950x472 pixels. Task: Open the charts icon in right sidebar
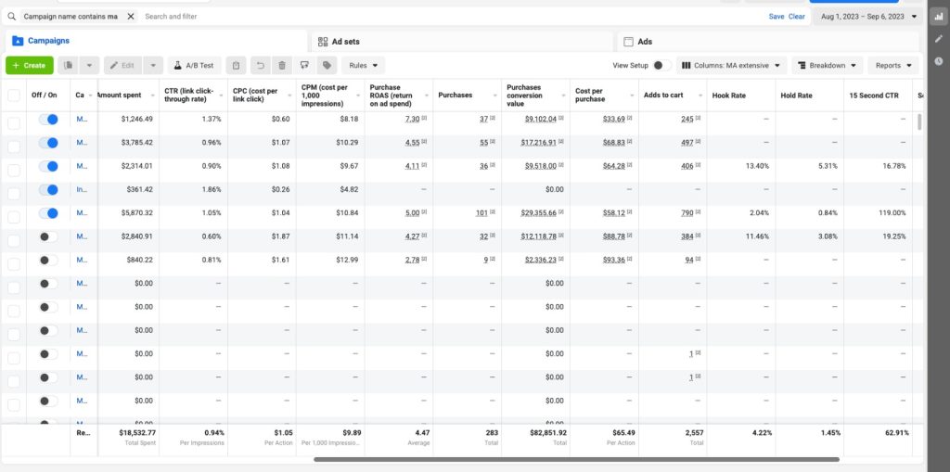pos(939,17)
